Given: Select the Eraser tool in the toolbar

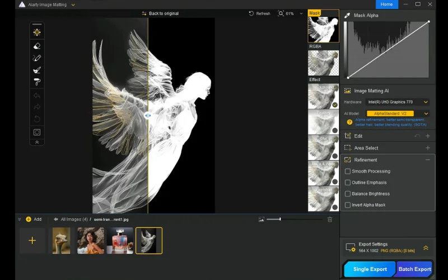Looking at the screenshot, I should point(37,46).
